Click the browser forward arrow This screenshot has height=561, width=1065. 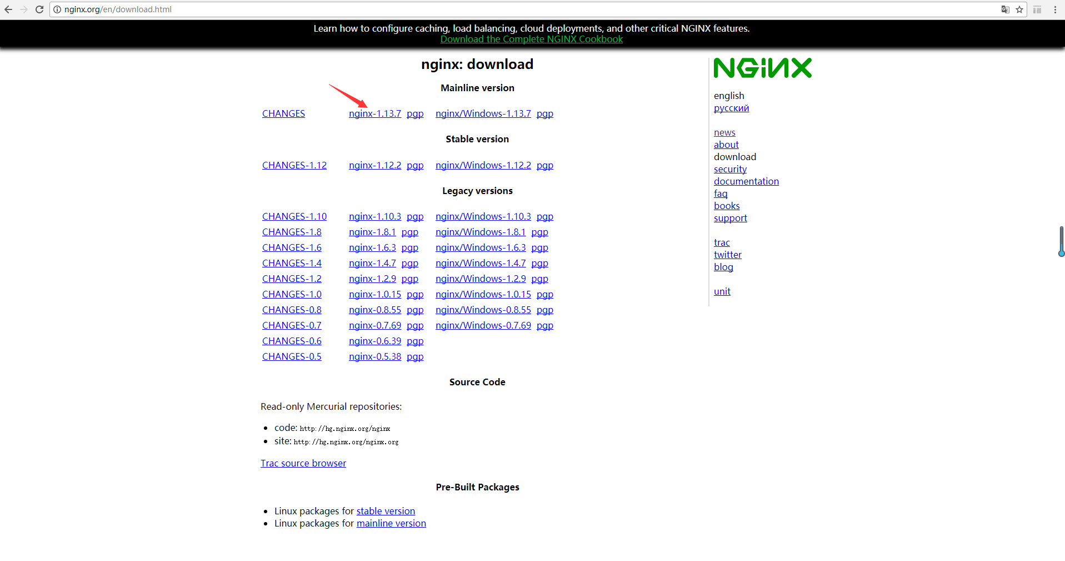click(x=24, y=9)
